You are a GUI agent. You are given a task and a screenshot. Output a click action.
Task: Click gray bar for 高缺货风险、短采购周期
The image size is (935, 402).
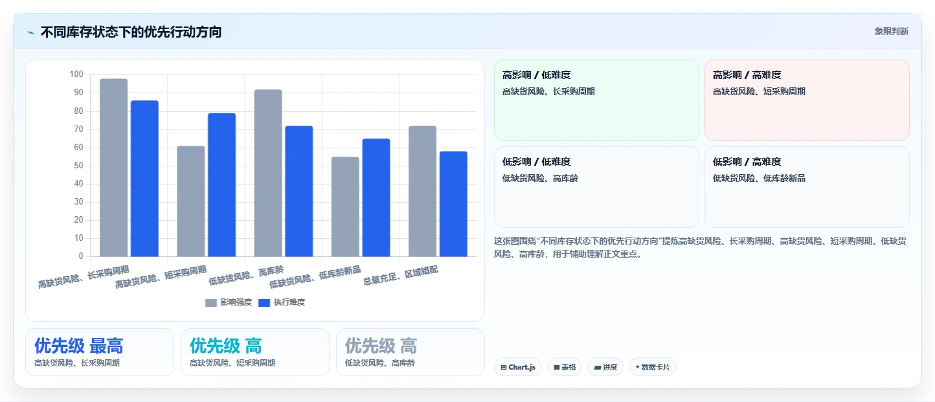(191, 201)
